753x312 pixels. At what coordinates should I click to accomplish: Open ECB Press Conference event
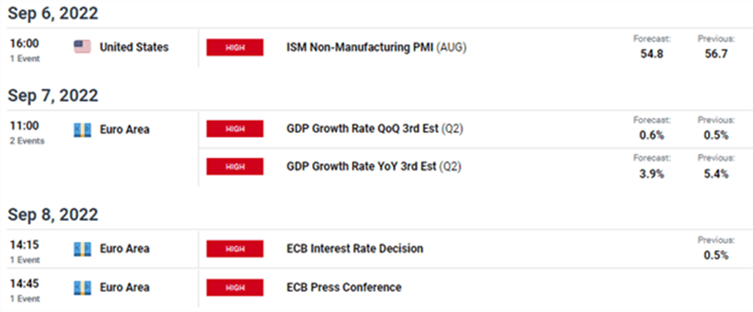click(x=344, y=287)
